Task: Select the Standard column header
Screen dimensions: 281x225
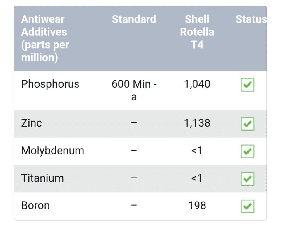Action: coord(134,19)
